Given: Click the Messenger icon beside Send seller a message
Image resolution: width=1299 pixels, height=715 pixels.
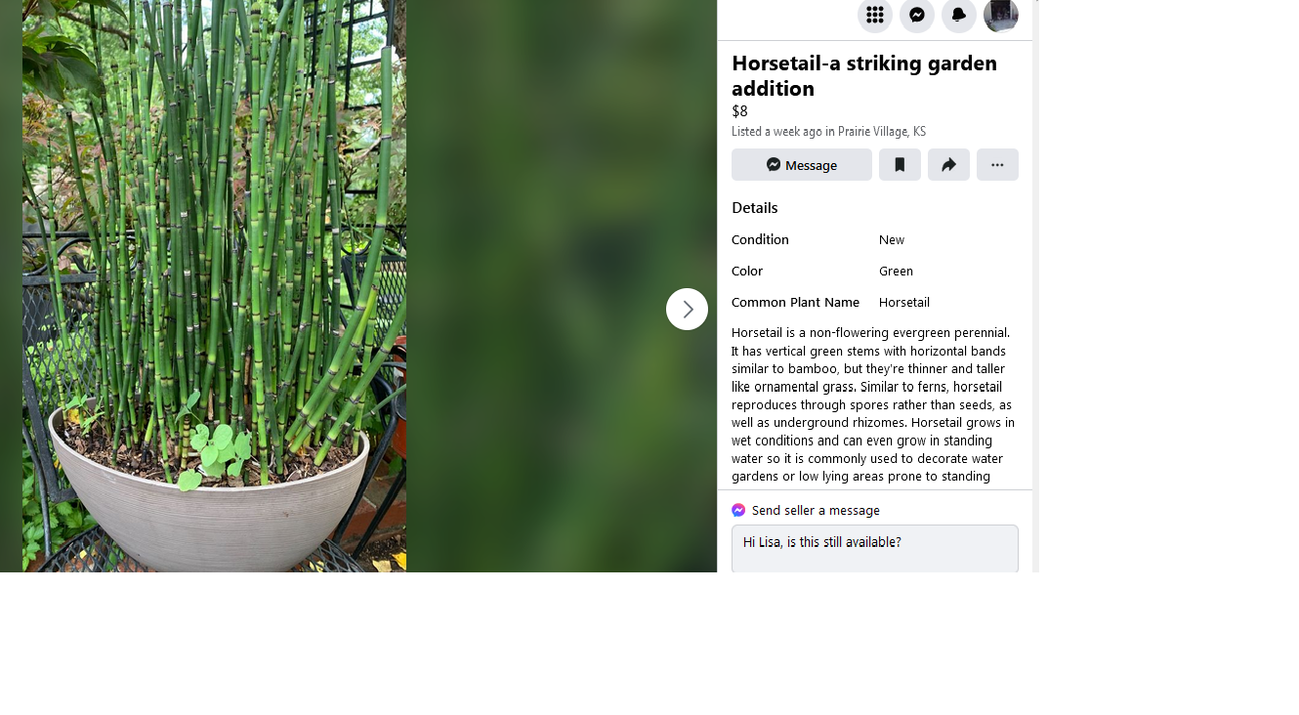Looking at the screenshot, I should (738, 510).
